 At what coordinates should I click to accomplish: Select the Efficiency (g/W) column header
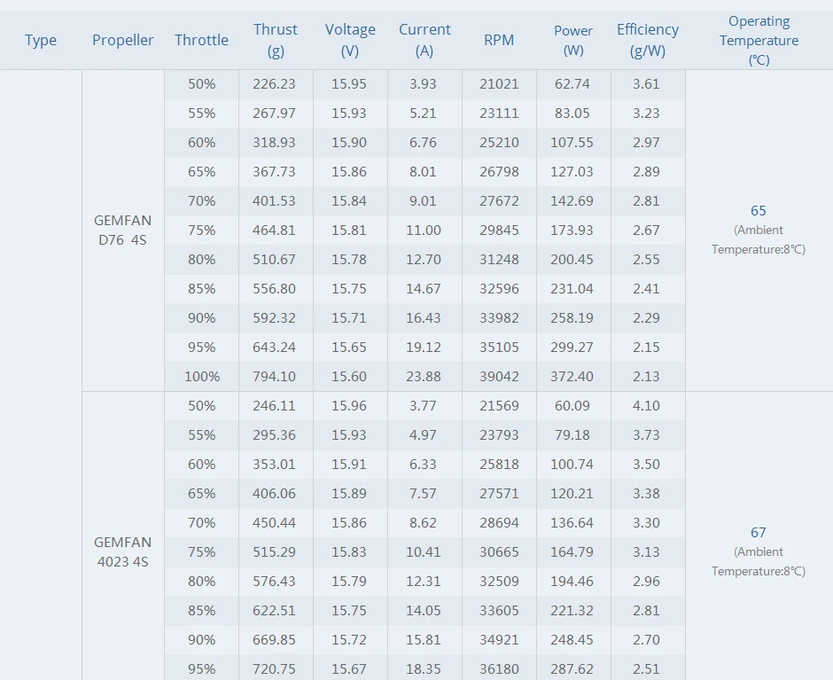coord(648,40)
